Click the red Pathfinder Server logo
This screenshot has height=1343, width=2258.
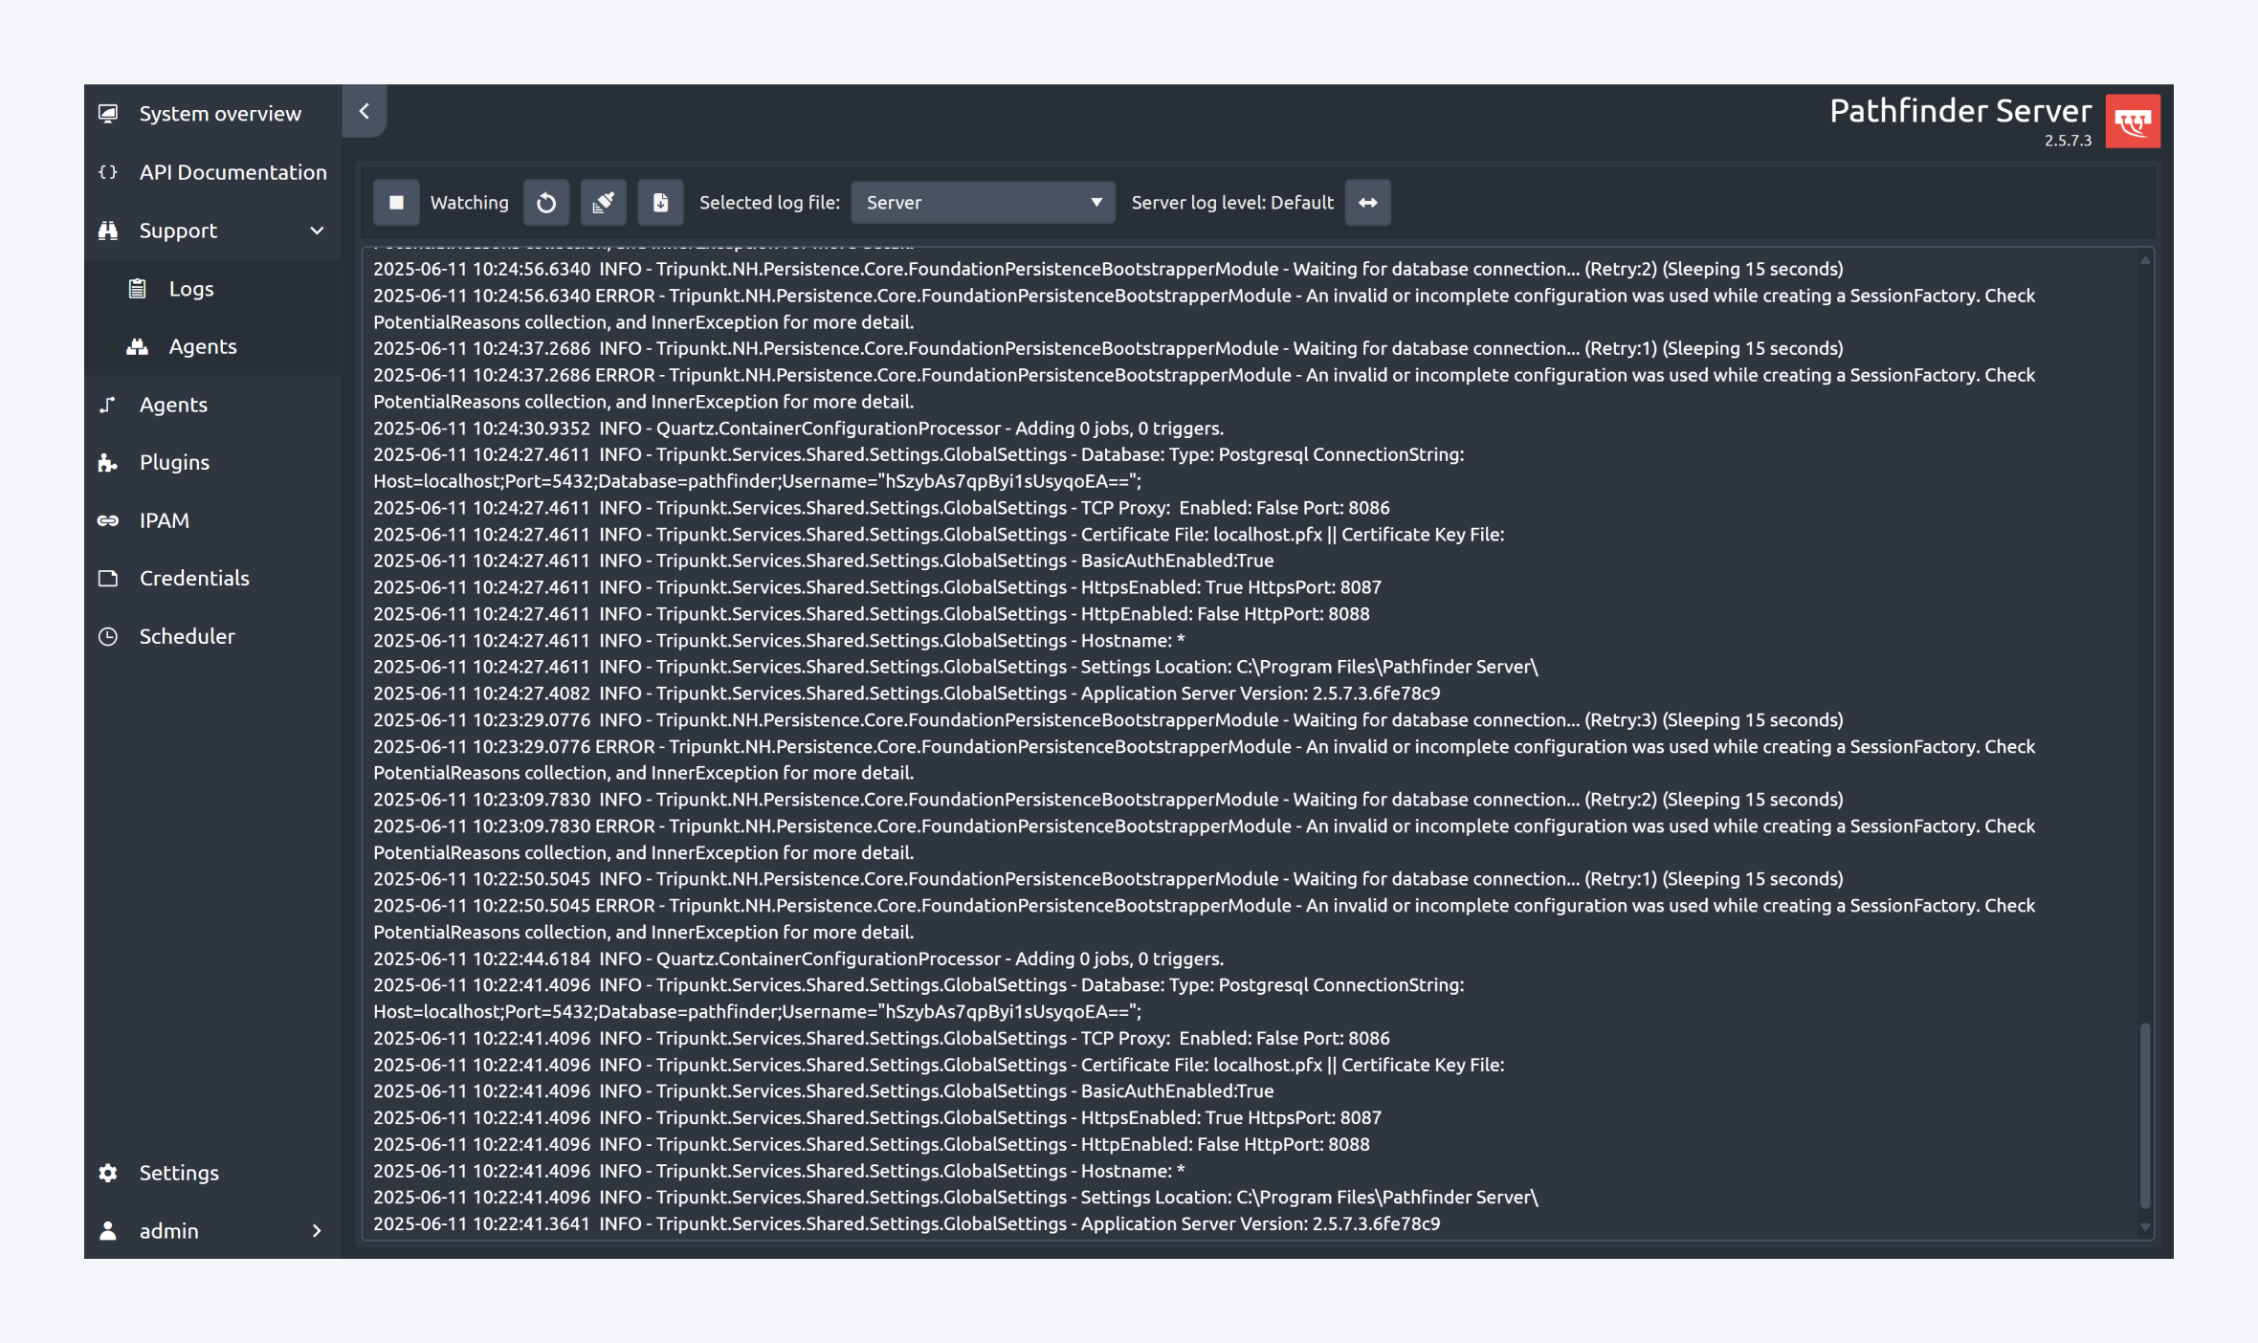(2133, 121)
